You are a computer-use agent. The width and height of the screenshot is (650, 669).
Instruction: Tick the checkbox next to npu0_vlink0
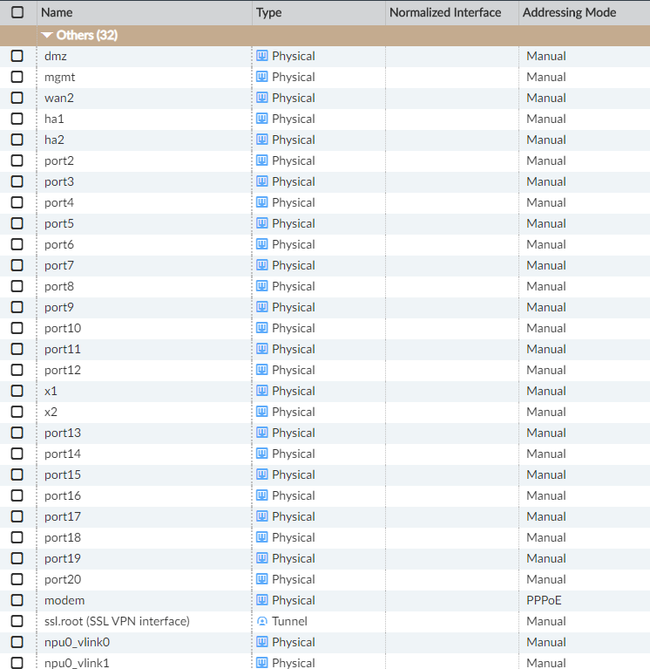17,642
